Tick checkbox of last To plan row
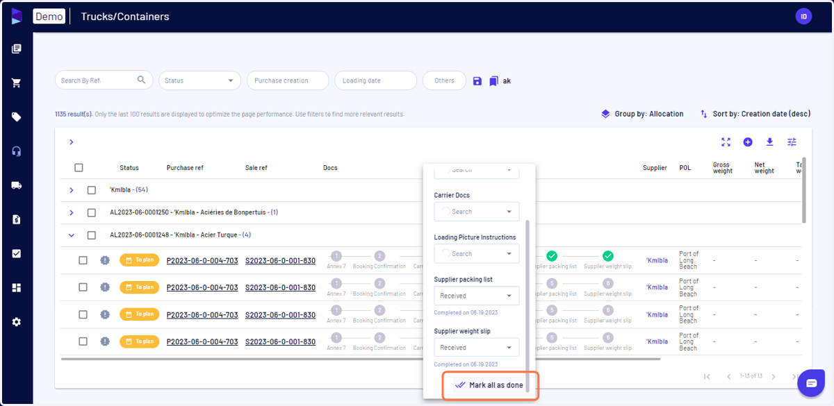Image resolution: width=834 pixels, height=406 pixels. coord(83,341)
